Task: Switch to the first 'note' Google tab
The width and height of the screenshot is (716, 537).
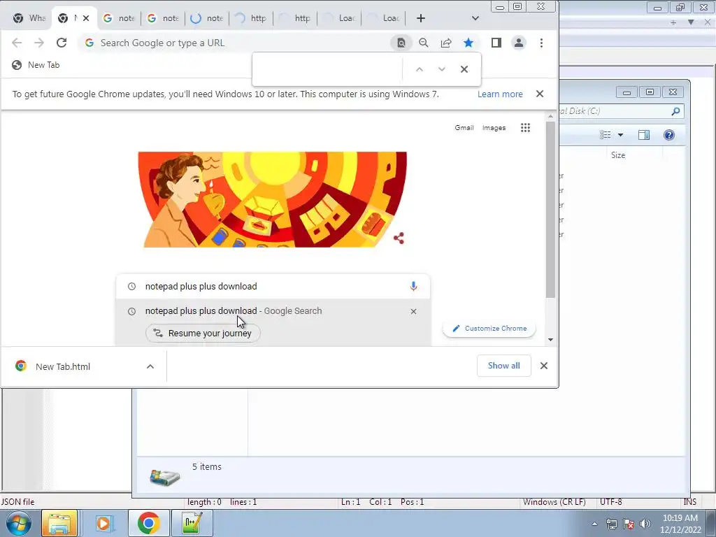Action: pyautogui.click(x=119, y=18)
